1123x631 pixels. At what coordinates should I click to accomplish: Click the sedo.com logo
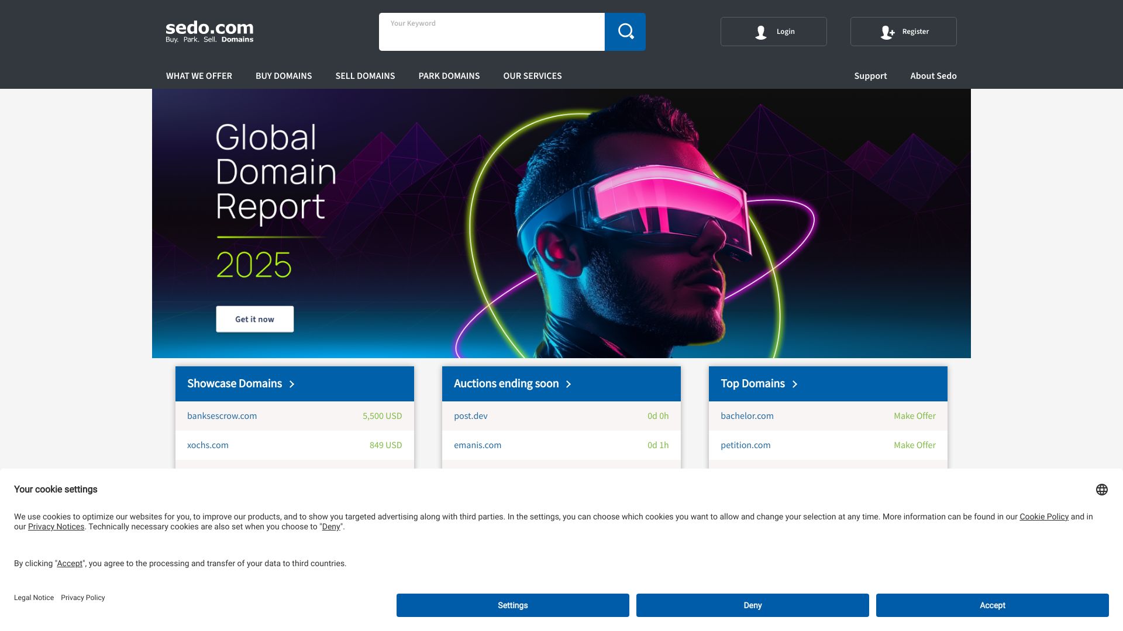209,32
